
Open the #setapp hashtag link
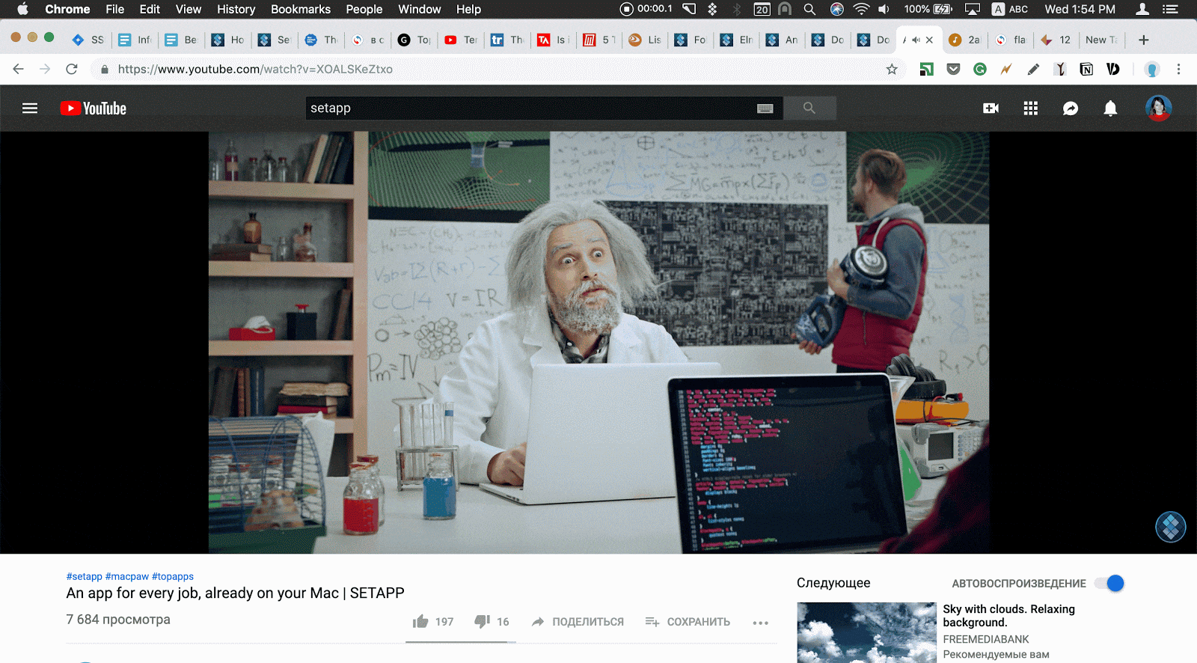pos(84,576)
